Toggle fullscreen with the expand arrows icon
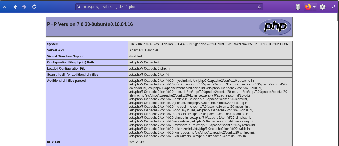 coord(334,7)
